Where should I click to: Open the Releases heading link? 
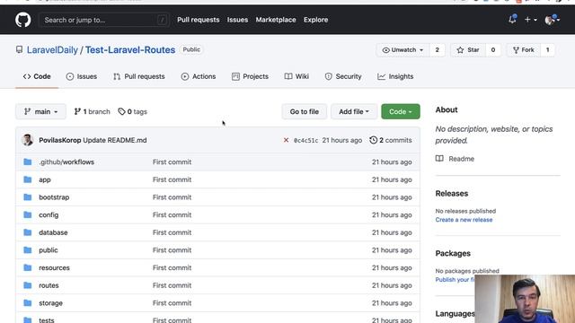[451, 194]
